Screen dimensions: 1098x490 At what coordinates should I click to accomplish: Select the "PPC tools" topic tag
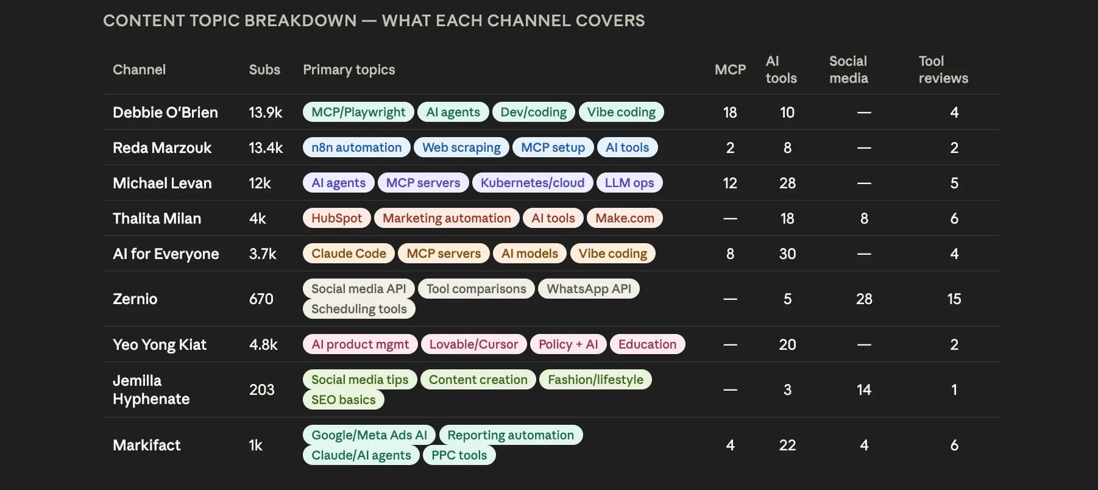(x=459, y=455)
